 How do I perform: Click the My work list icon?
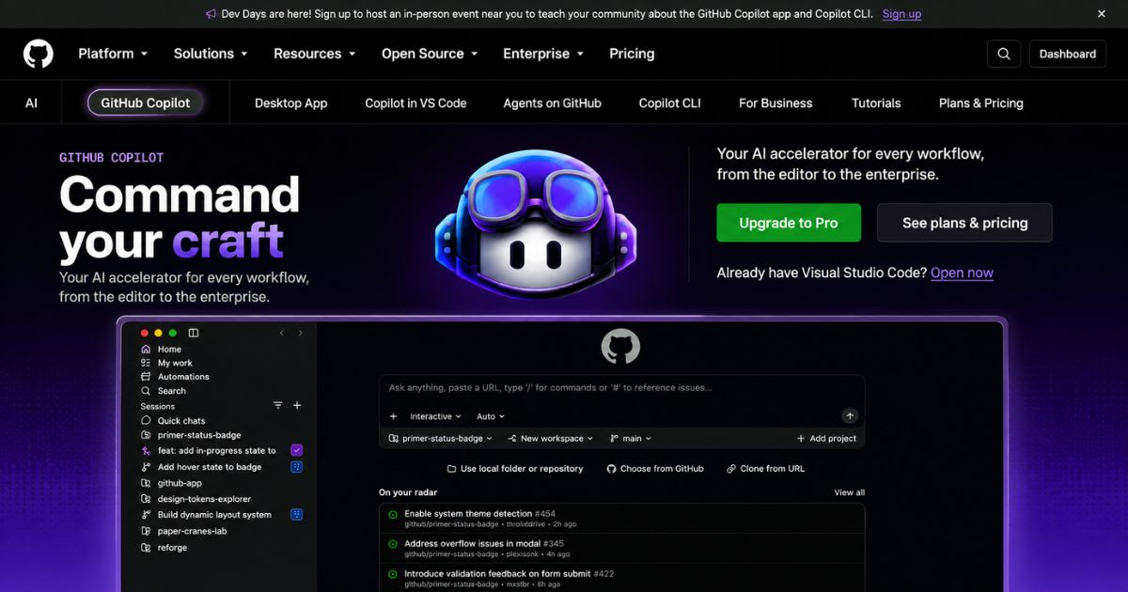click(x=146, y=363)
